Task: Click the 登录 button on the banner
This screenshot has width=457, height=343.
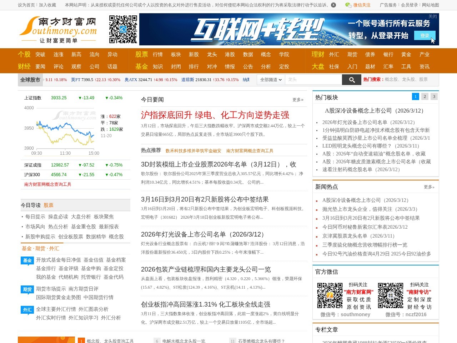Action: click(425, 35)
